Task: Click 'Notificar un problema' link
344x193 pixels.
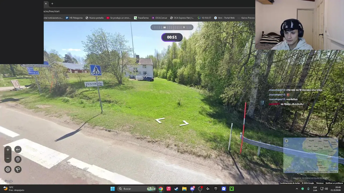Action: tap(334, 183)
